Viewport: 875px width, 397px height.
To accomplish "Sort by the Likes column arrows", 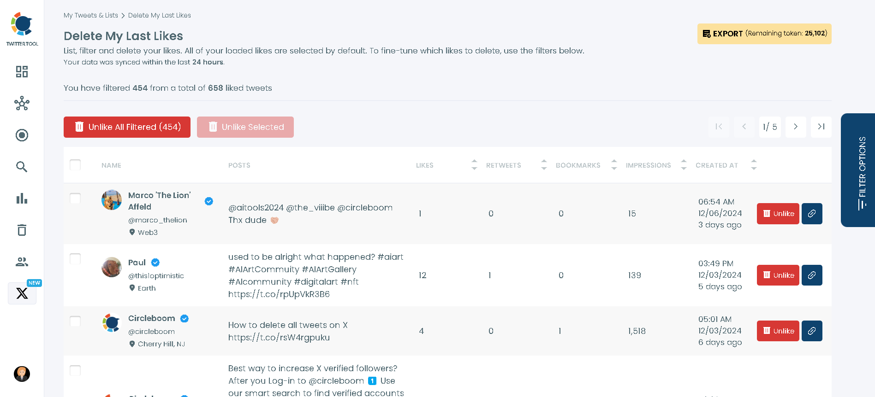I will (474, 165).
